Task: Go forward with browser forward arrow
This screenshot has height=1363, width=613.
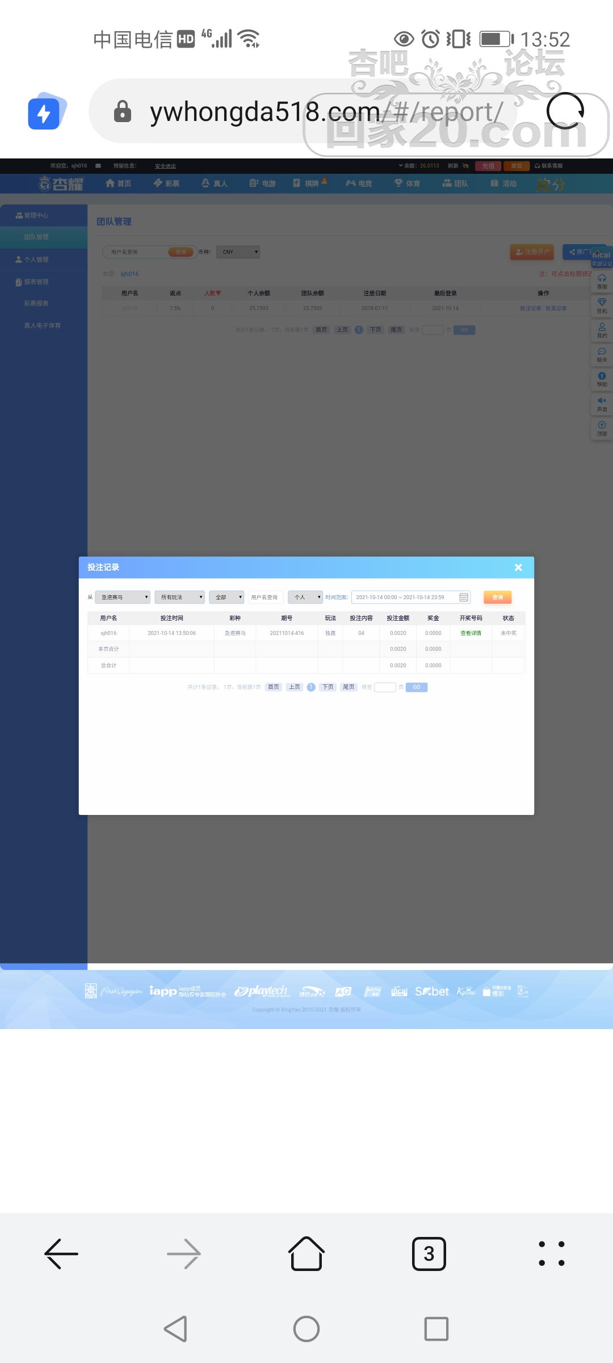Action: [x=184, y=1253]
